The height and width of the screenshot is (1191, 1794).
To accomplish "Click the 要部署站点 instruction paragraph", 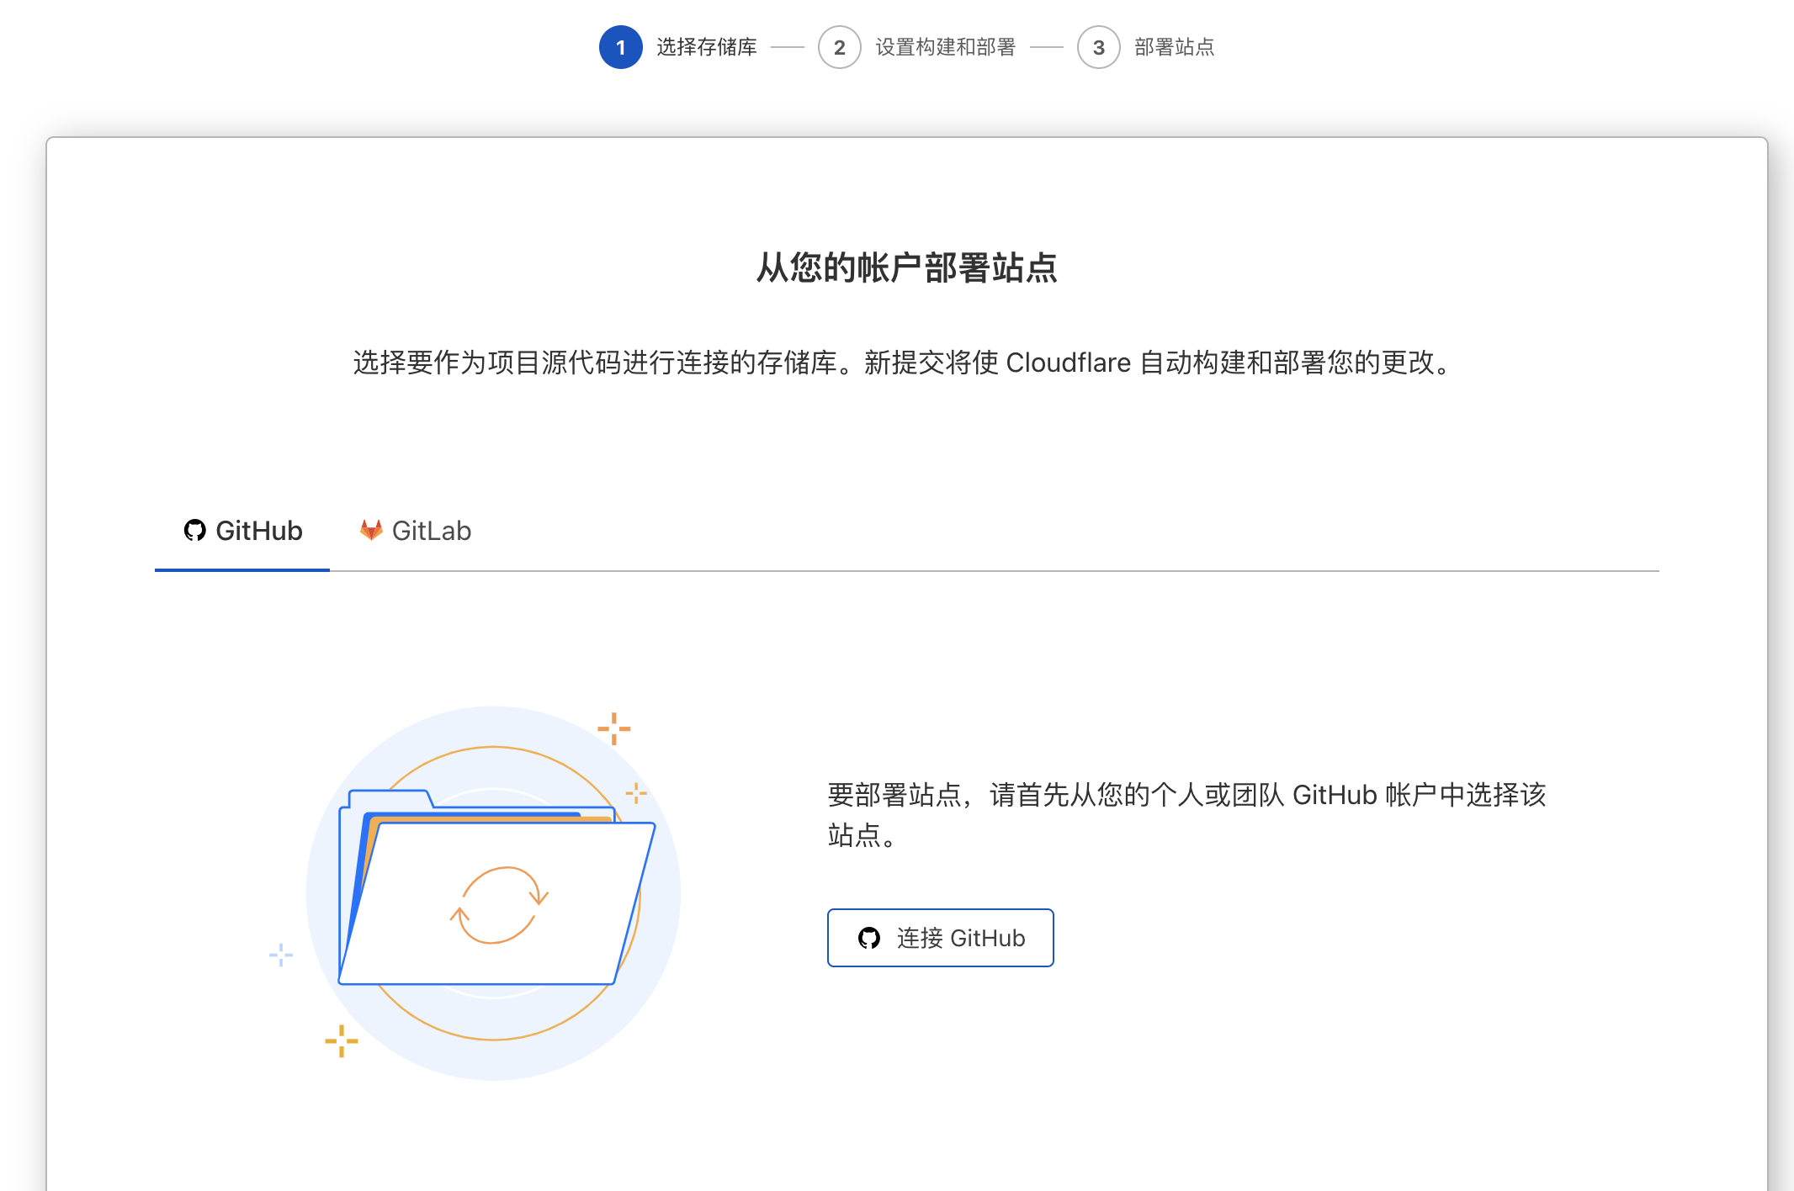I will point(1186,814).
